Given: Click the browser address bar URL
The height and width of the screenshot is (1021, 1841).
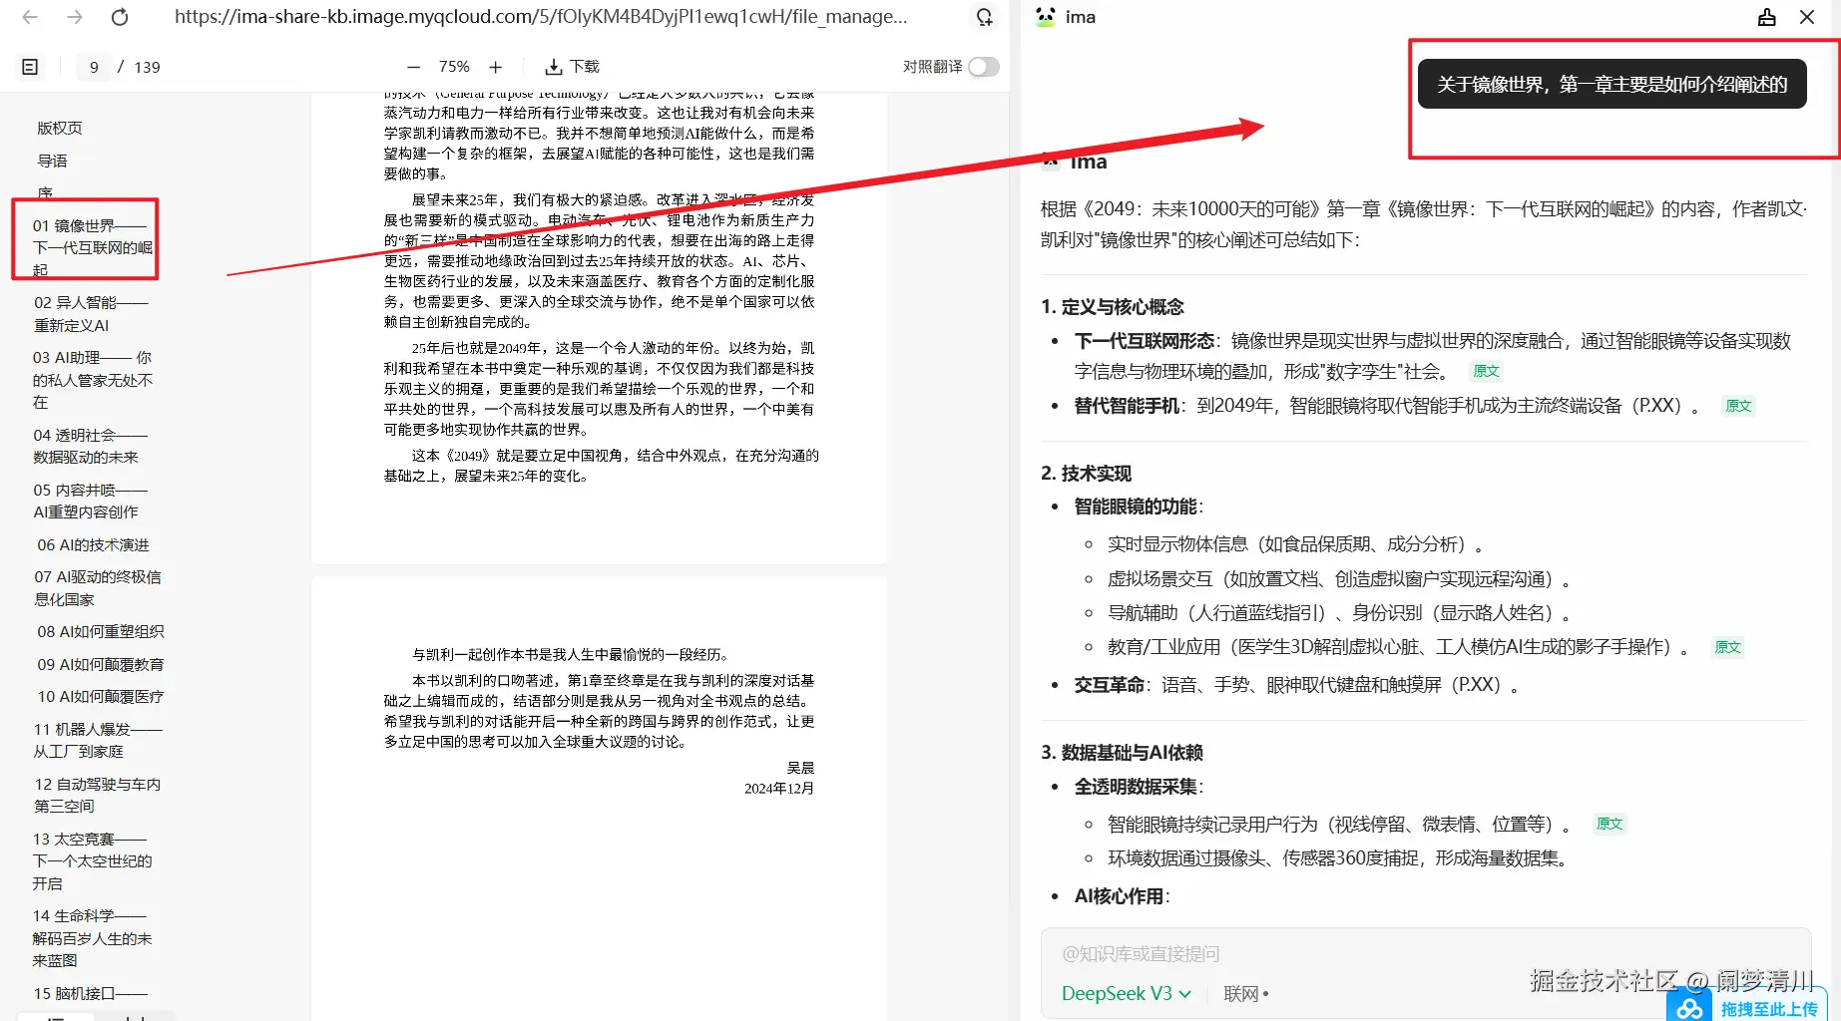Looking at the screenshot, I should point(541,17).
